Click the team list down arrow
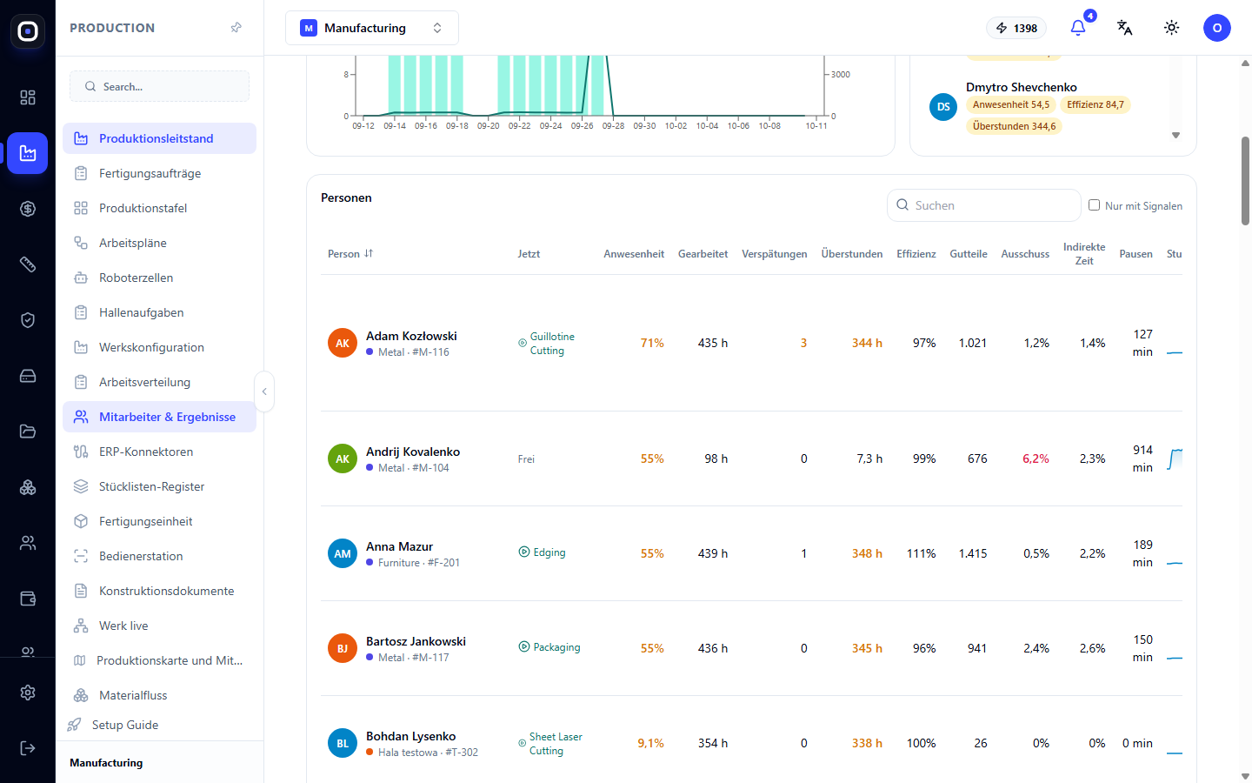This screenshot has width=1252, height=783. 1175,136
